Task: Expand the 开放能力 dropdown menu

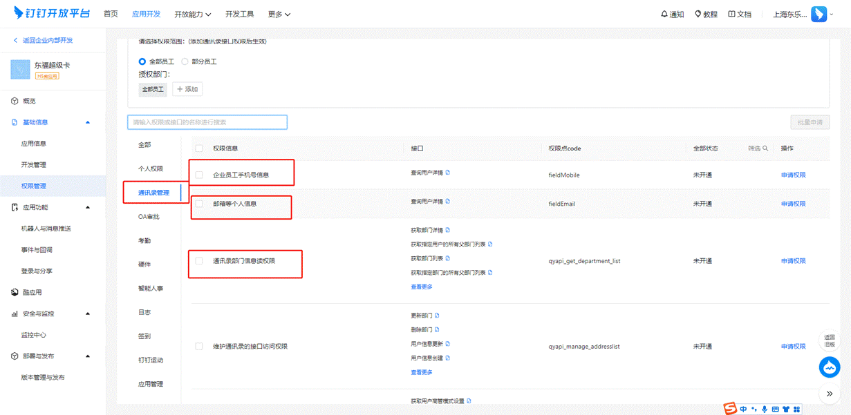Action: 193,14
